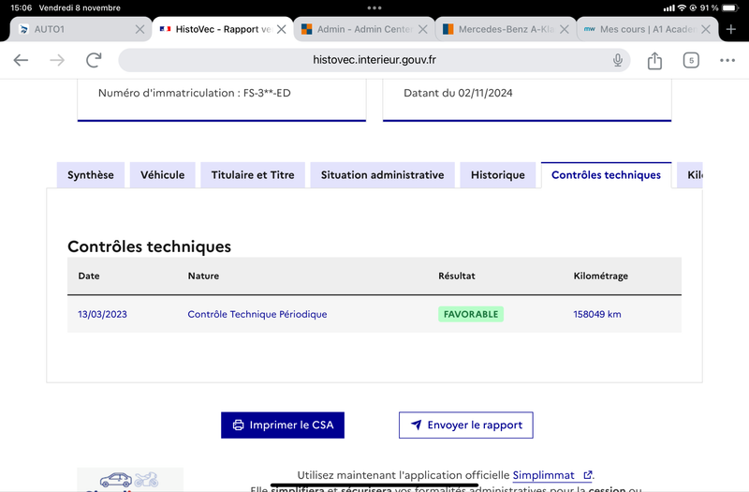749x492 pixels.
Task: Click the 158049 km value
Action: [597, 314]
